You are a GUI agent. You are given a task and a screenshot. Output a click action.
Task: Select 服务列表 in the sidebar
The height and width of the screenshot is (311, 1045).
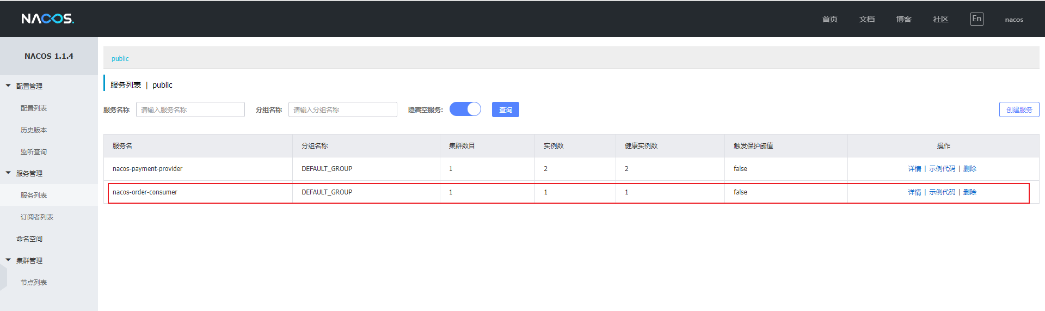tap(34, 195)
